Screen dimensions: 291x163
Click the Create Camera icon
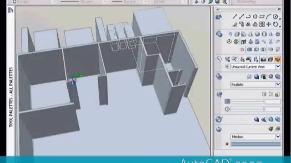coord(263,59)
